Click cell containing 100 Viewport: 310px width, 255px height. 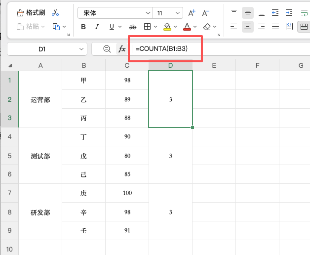click(x=127, y=193)
